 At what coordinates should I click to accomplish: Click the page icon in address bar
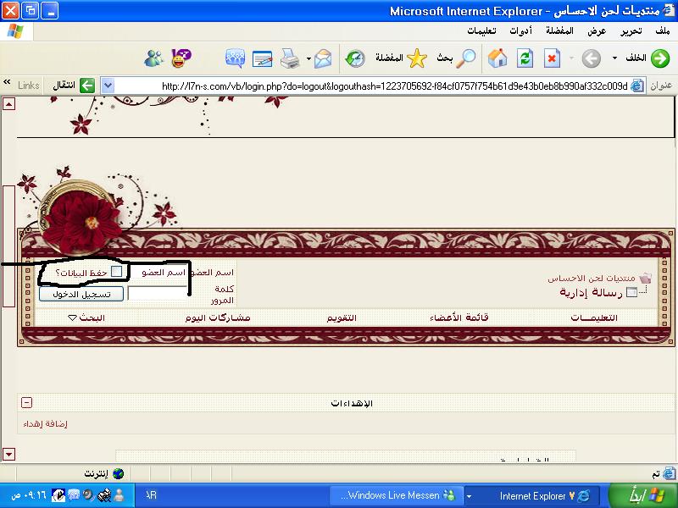[x=637, y=86]
